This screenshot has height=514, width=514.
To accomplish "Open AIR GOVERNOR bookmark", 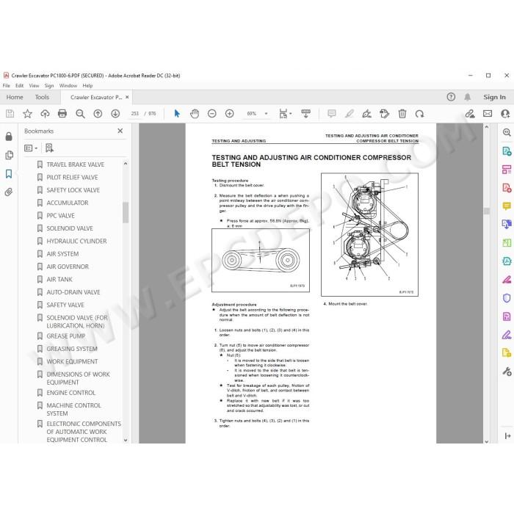I will tap(68, 267).
